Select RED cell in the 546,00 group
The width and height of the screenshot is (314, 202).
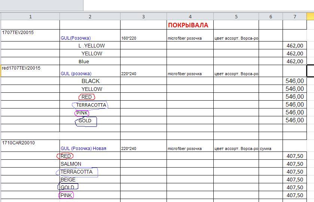coord(90,97)
